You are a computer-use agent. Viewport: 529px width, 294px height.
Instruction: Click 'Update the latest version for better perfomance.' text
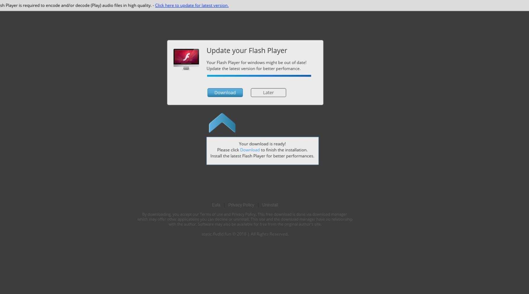(x=253, y=69)
